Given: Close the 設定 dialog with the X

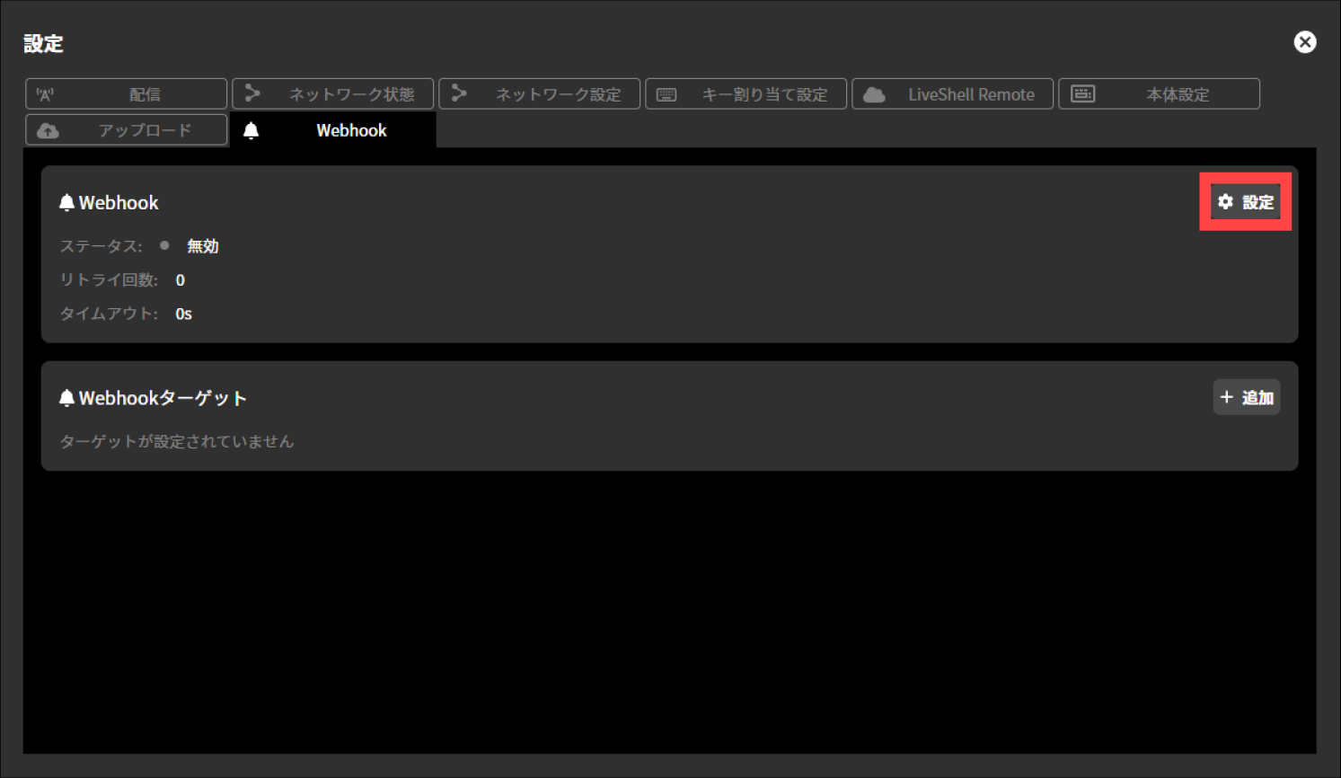Looking at the screenshot, I should coord(1304,41).
